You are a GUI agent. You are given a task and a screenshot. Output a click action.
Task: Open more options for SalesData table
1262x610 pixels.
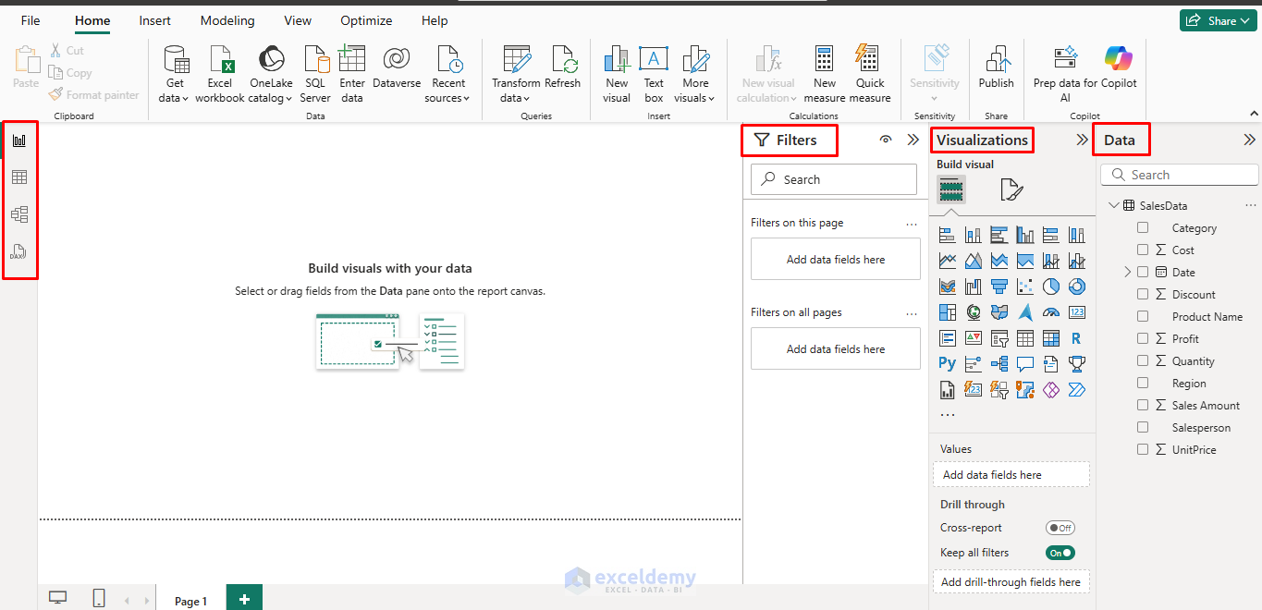coord(1251,206)
